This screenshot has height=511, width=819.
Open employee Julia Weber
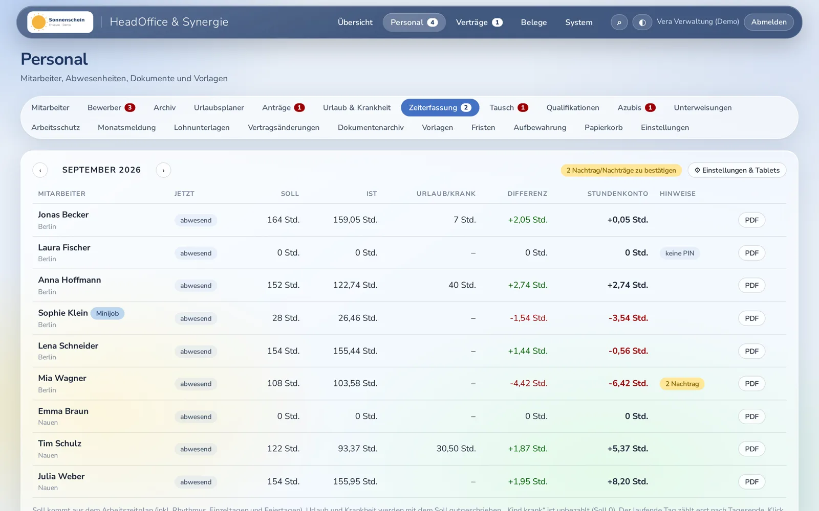click(x=61, y=476)
